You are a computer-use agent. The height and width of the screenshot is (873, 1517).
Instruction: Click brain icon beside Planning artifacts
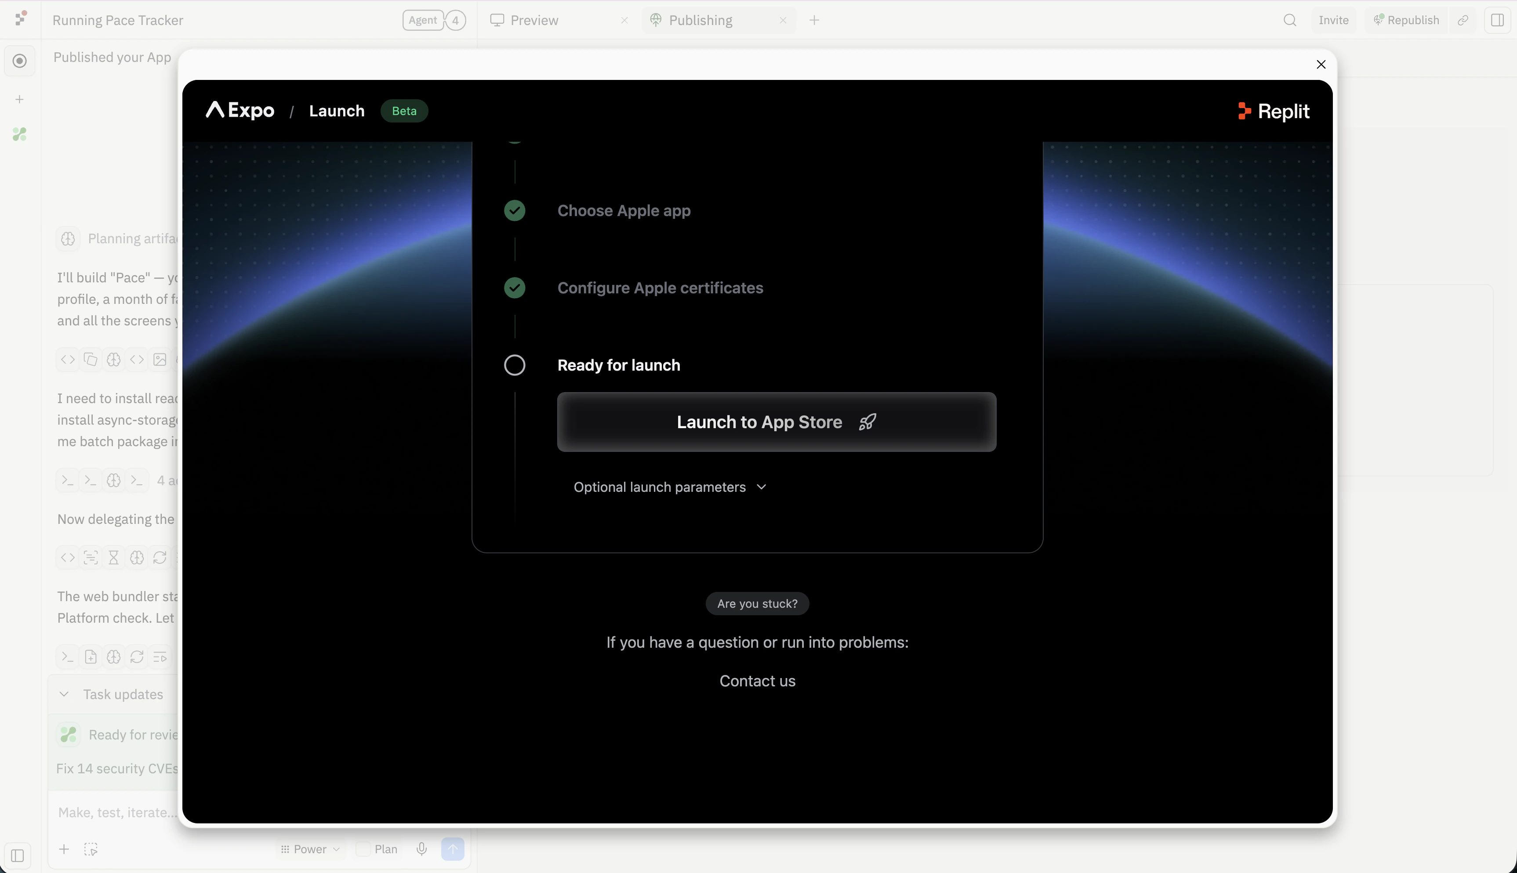point(68,238)
